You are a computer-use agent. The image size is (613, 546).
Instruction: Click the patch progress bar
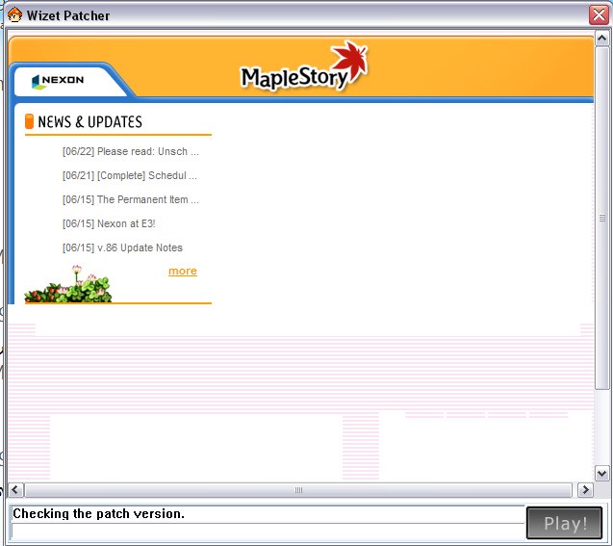(x=268, y=532)
